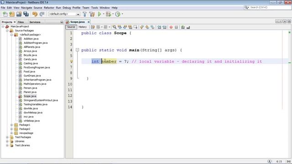Select InheritanceProgram.java in the tree
Screen dimensions: 292x164
click(37, 80)
